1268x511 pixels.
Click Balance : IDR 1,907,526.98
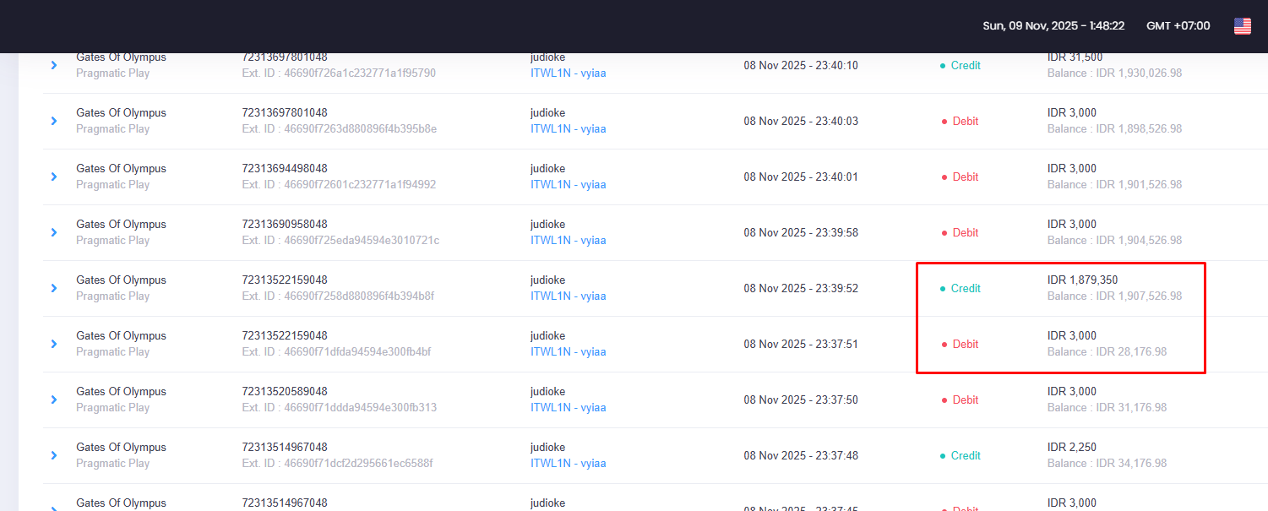(x=1115, y=296)
